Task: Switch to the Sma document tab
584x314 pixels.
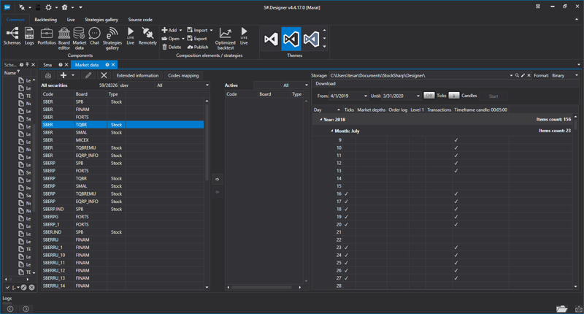Action: (x=47, y=65)
